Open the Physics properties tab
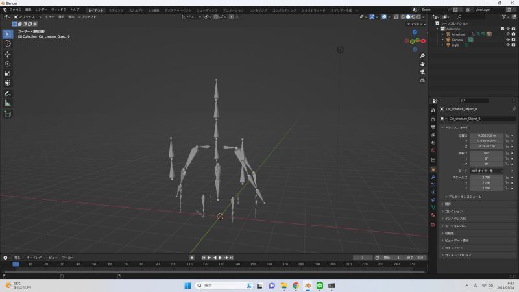 pyautogui.click(x=433, y=192)
